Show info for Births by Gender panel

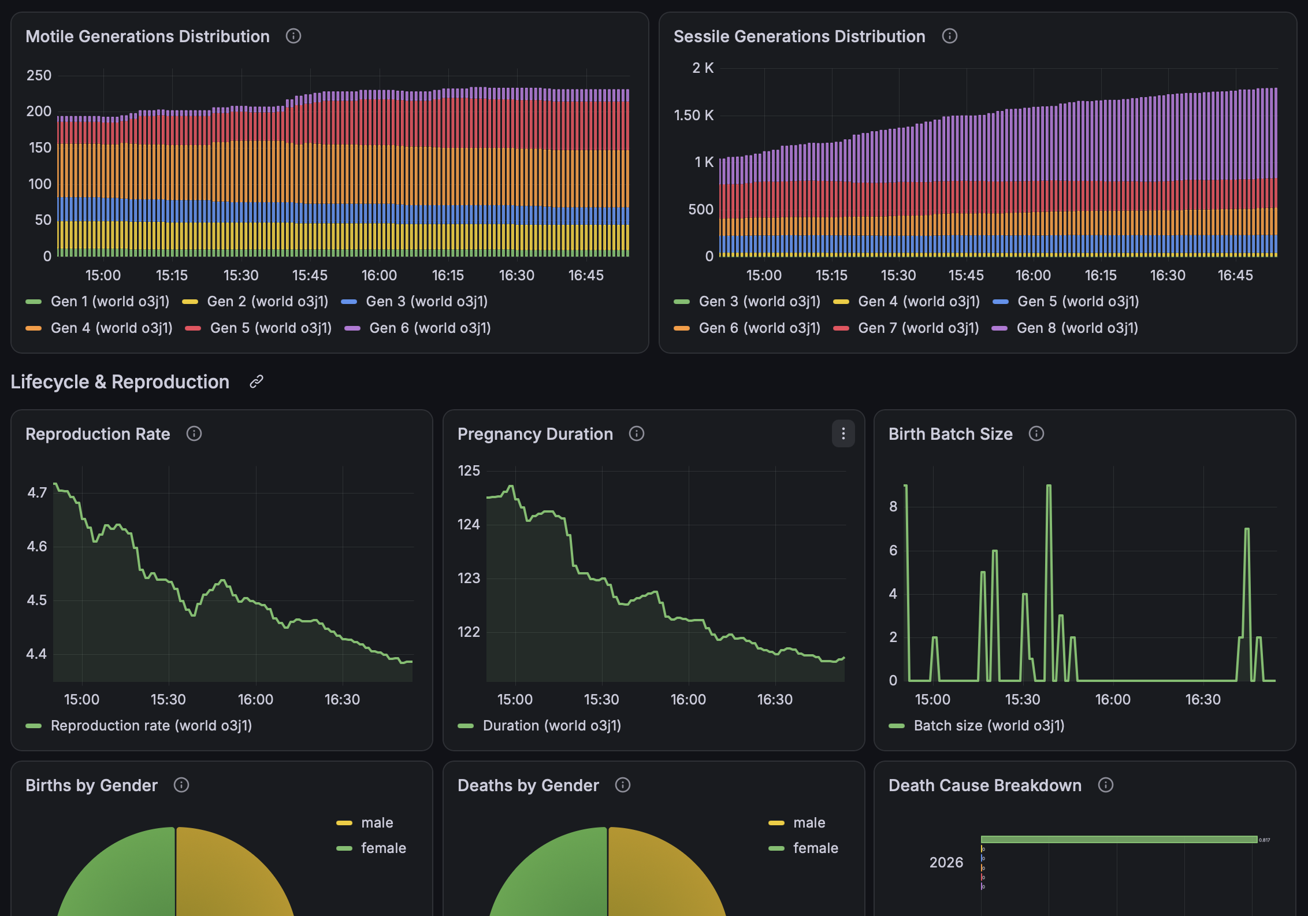click(x=181, y=785)
